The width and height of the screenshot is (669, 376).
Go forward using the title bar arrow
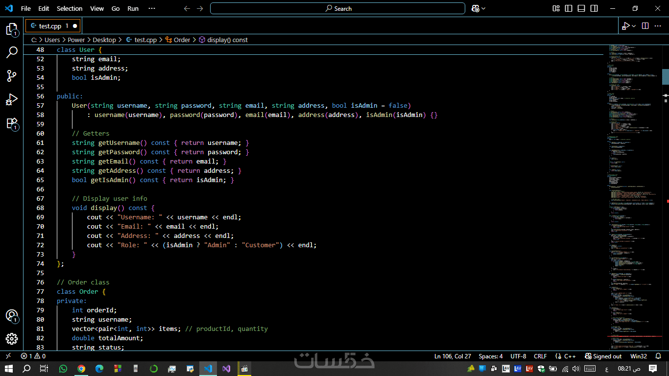[x=200, y=8]
